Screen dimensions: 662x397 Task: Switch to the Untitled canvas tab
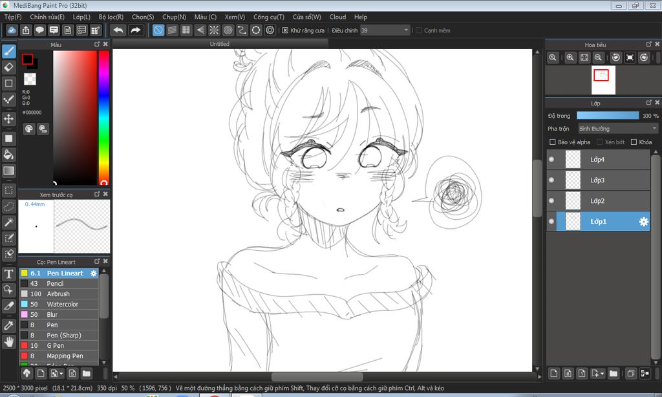[x=220, y=44]
